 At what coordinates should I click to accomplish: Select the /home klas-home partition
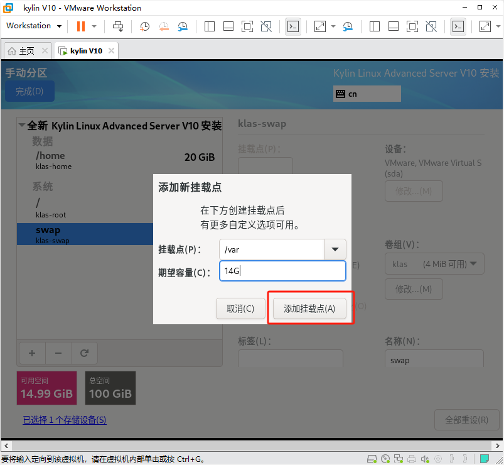point(120,161)
